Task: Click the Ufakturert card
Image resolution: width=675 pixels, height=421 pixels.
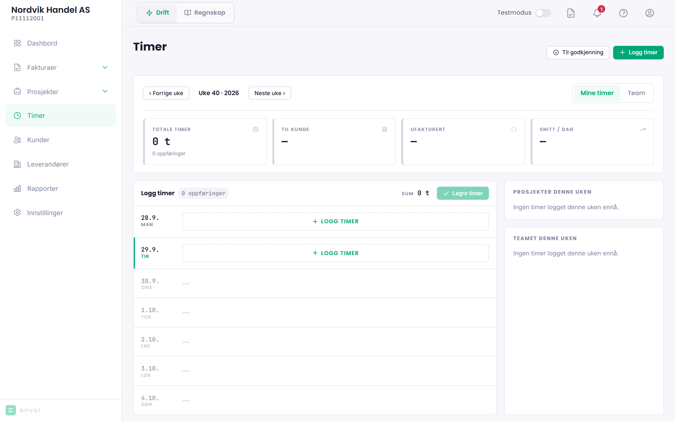Action: [463, 142]
